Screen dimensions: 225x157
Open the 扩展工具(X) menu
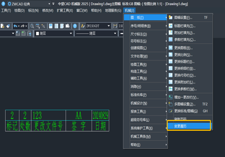(65, 10)
